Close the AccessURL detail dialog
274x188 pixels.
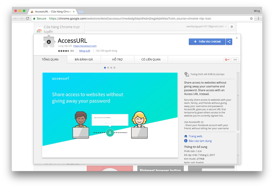point(237,38)
